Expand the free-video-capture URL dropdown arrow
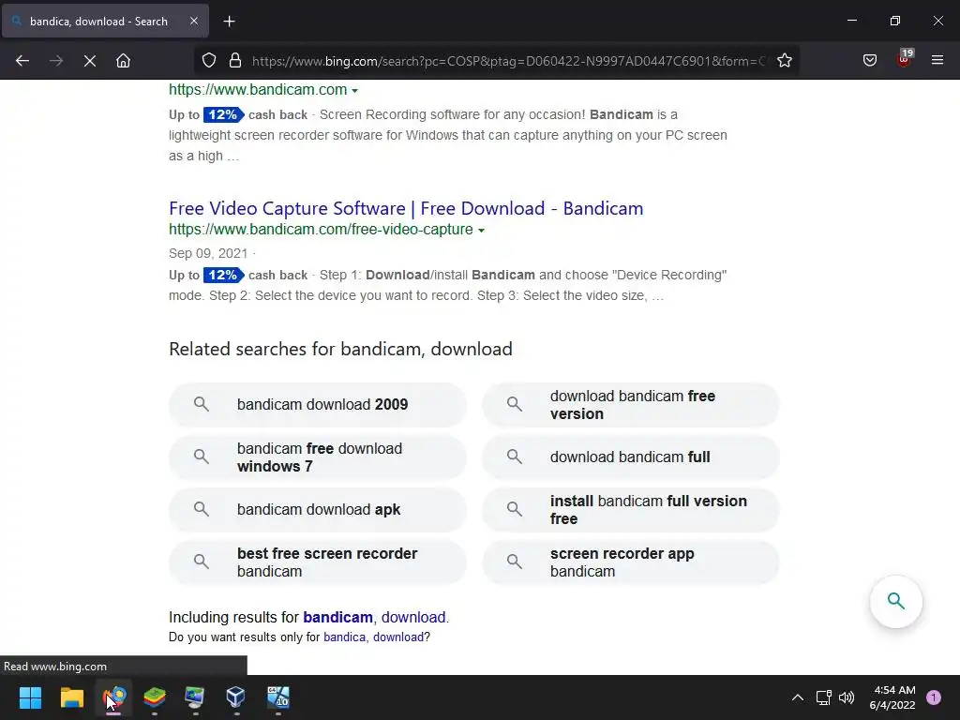The height and width of the screenshot is (720, 960). [x=481, y=231]
